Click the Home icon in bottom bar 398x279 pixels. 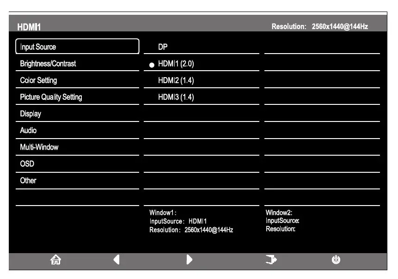click(55, 260)
